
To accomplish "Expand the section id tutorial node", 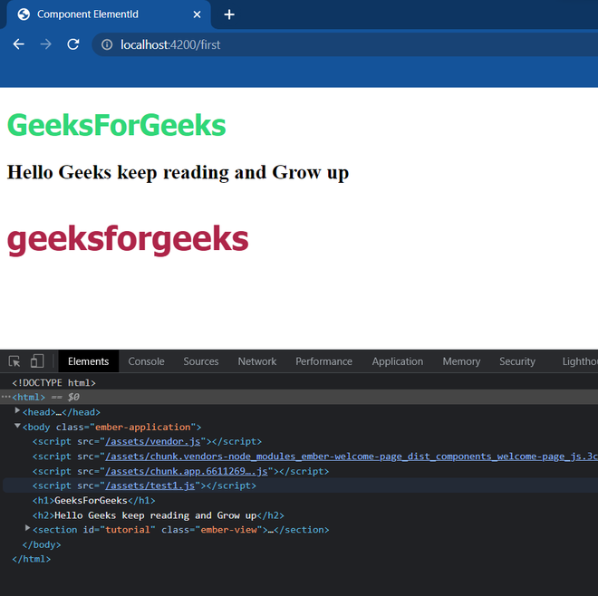I will point(27,528).
